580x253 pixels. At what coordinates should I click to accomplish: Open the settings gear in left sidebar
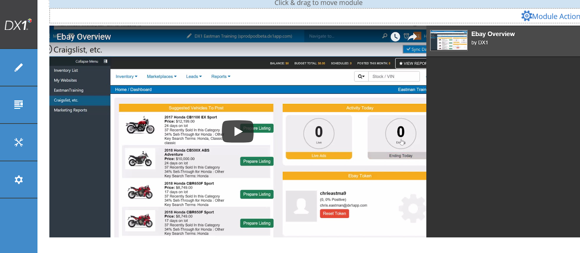pyautogui.click(x=18, y=180)
